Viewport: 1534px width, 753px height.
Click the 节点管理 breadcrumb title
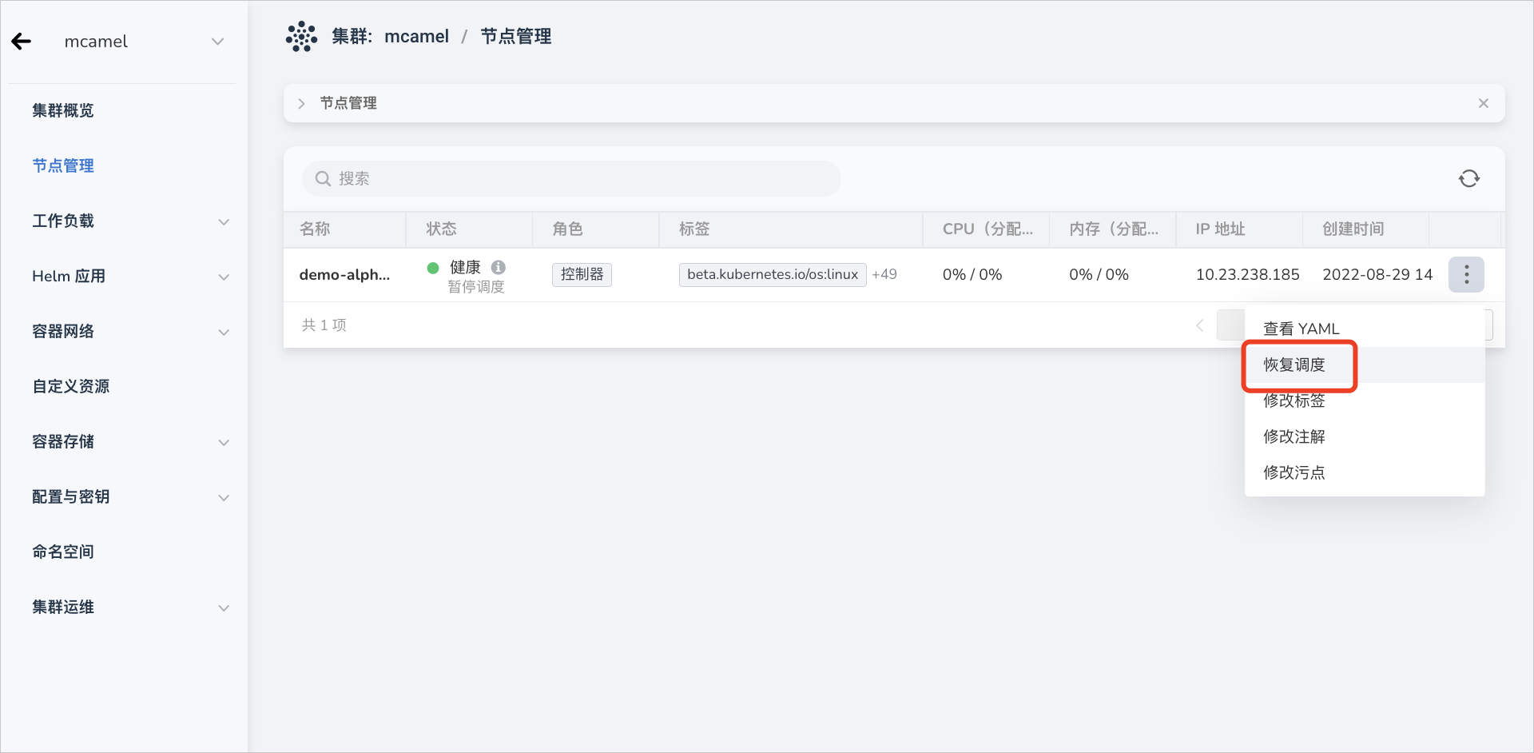(516, 37)
